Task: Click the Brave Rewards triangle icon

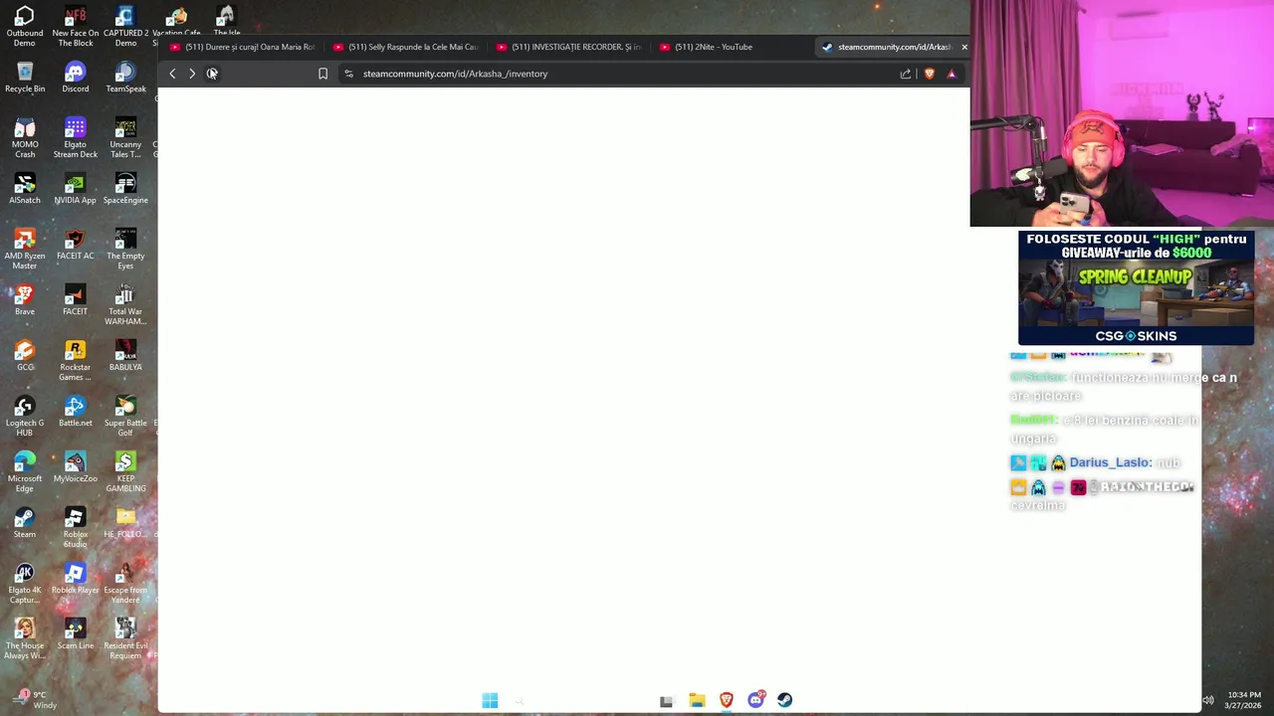Action: 952,74
